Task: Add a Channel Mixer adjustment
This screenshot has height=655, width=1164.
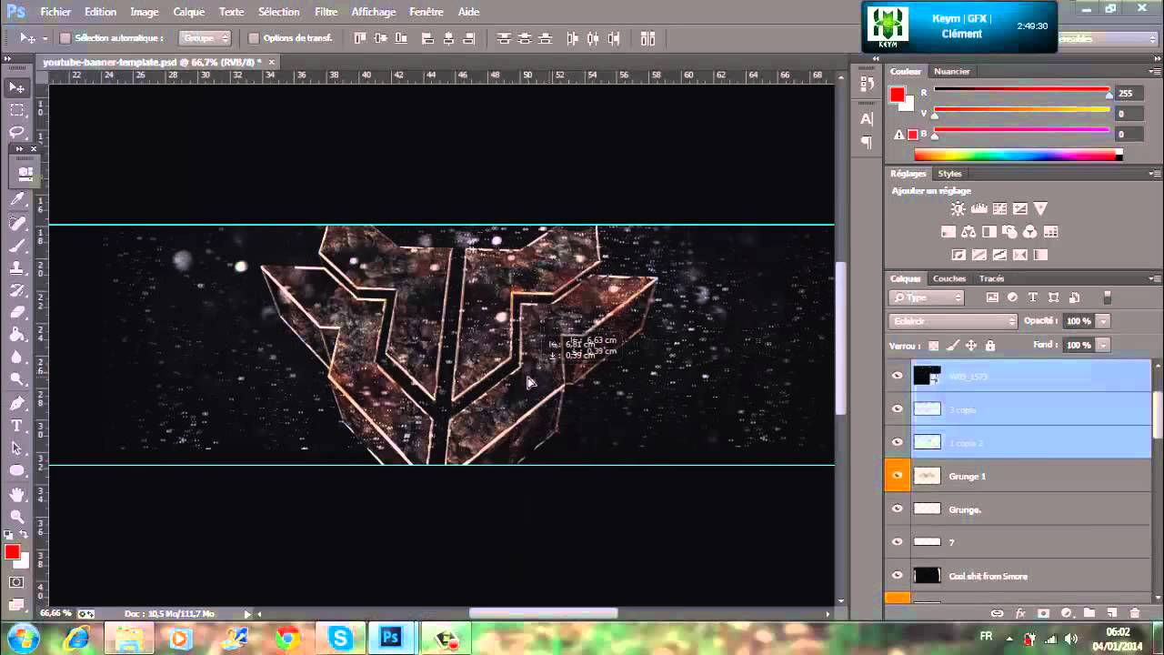Action: [x=1030, y=232]
